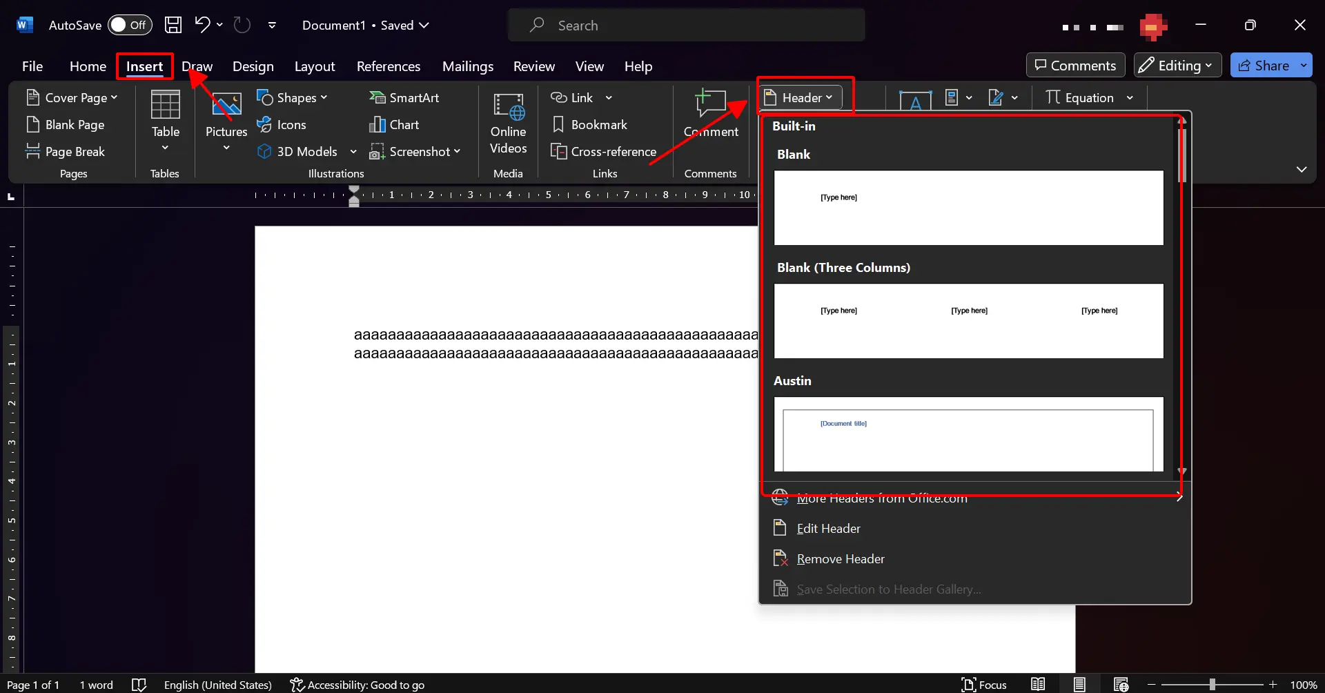Open the Screenshot dropdown
This screenshot has height=693, width=1325.
coord(415,151)
